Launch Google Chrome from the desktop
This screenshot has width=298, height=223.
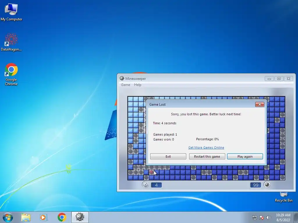tap(11, 74)
